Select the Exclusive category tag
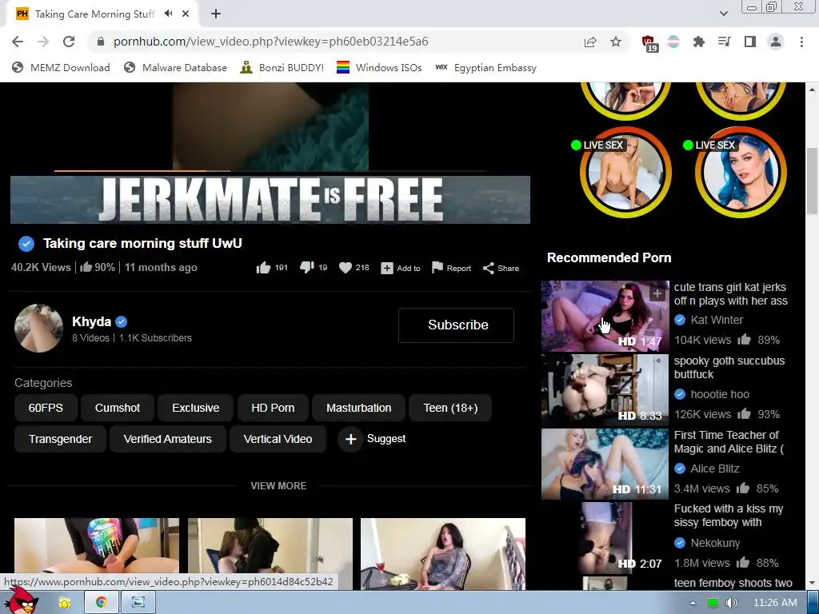The height and width of the screenshot is (614, 819). [x=196, y=408]
